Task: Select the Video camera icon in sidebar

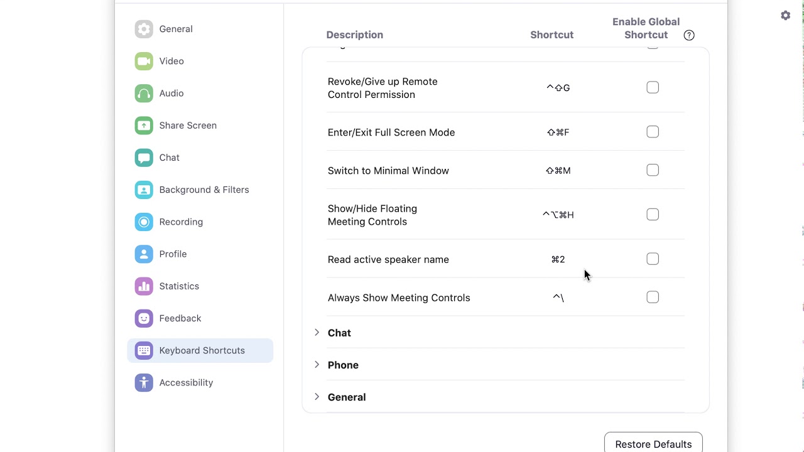Action: pos(144,61)
